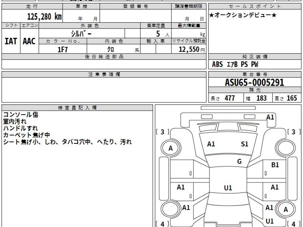Select the 諸元 header
The width and height of the screenshot is (303, 227).
[255, 90]
